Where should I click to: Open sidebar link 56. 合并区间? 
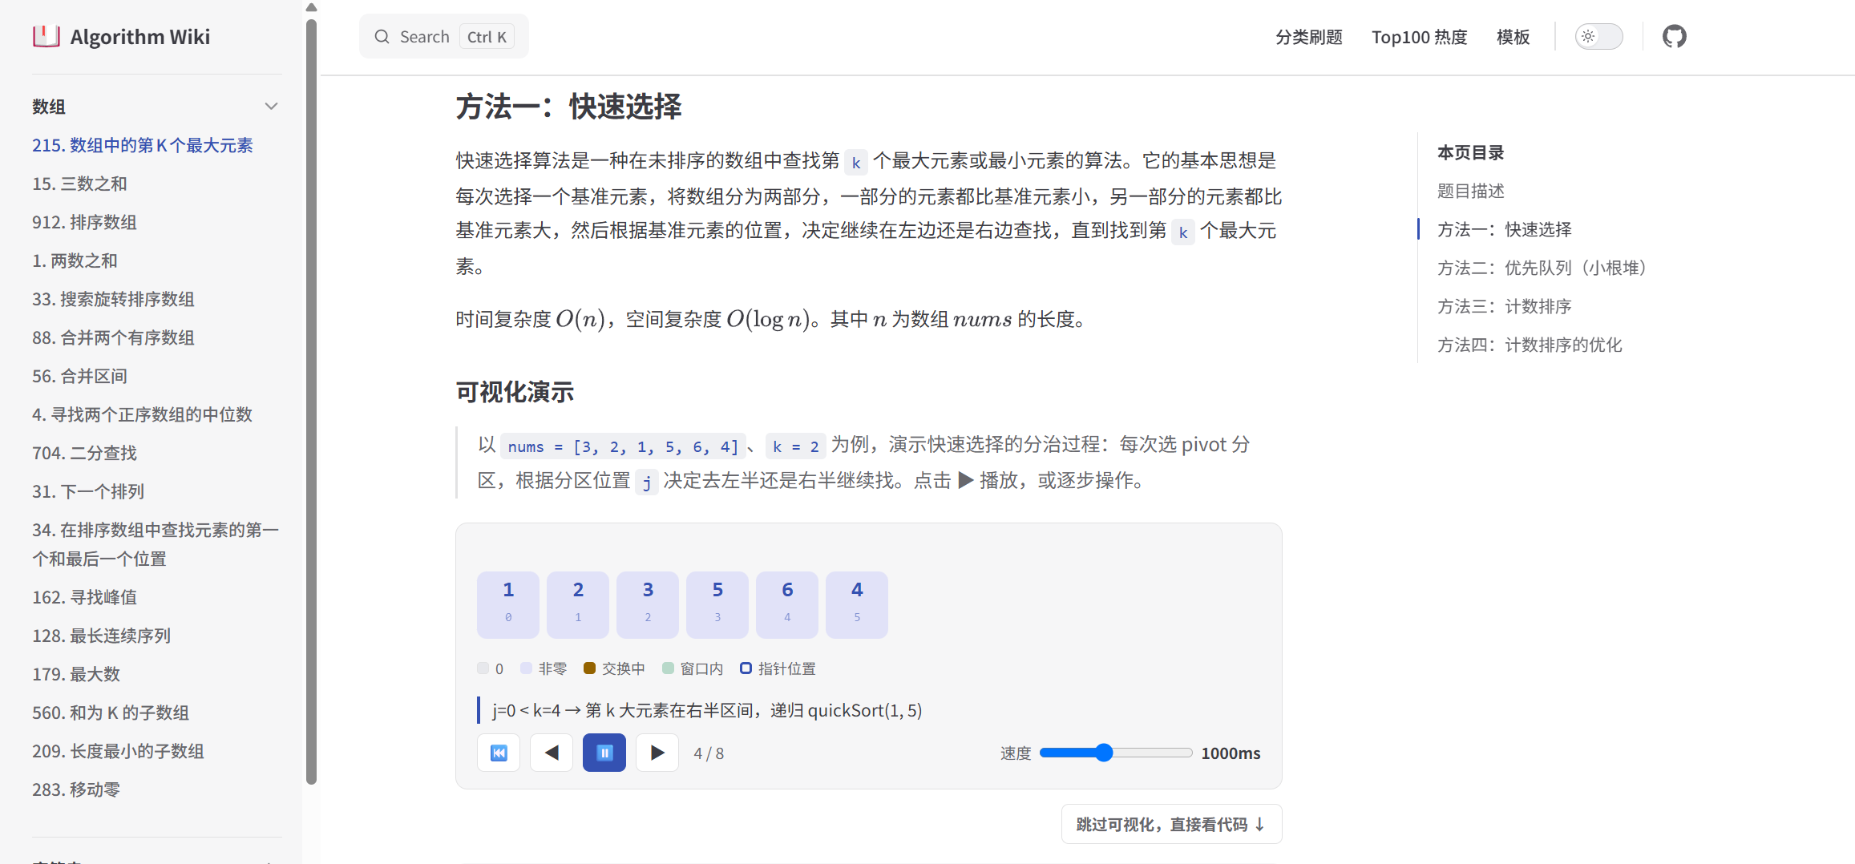point(79,376)
